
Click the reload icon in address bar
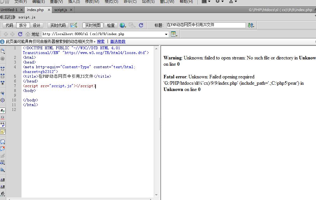[x=20, y=34]
